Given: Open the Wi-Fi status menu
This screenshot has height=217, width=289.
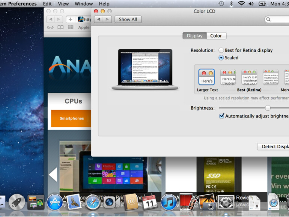Looking at the screenshot, I should [241, 3].
